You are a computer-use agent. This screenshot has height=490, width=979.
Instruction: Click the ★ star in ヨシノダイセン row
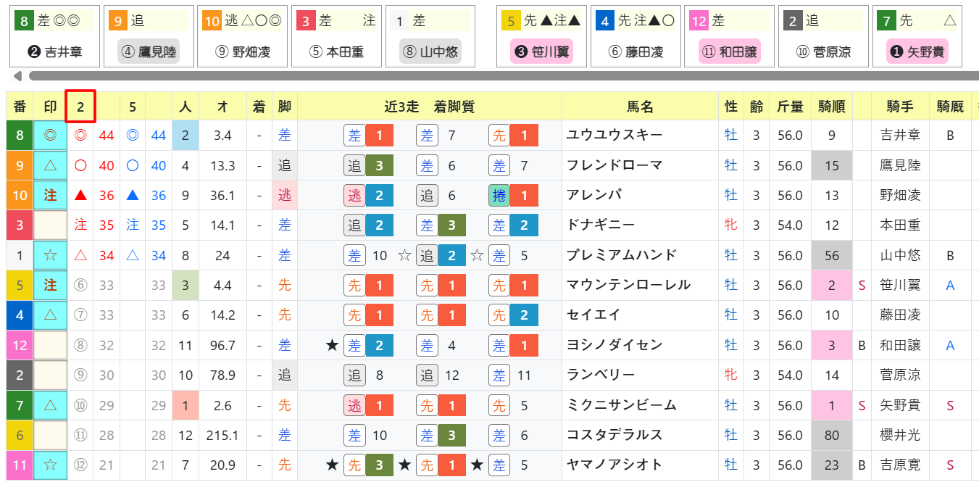pyautogui.click(x=332, y=345)
